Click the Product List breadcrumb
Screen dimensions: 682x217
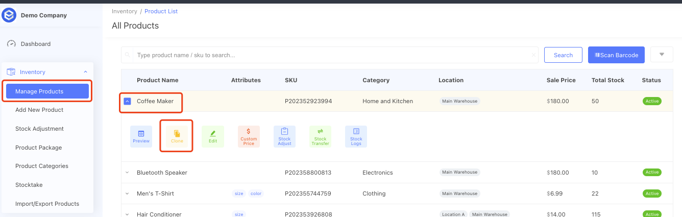point(161,11)
